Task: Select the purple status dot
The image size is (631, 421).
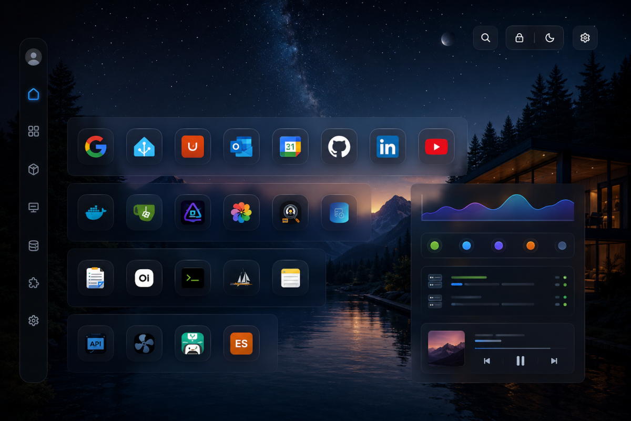Action: pyautogui.click(x=498, y=245)
